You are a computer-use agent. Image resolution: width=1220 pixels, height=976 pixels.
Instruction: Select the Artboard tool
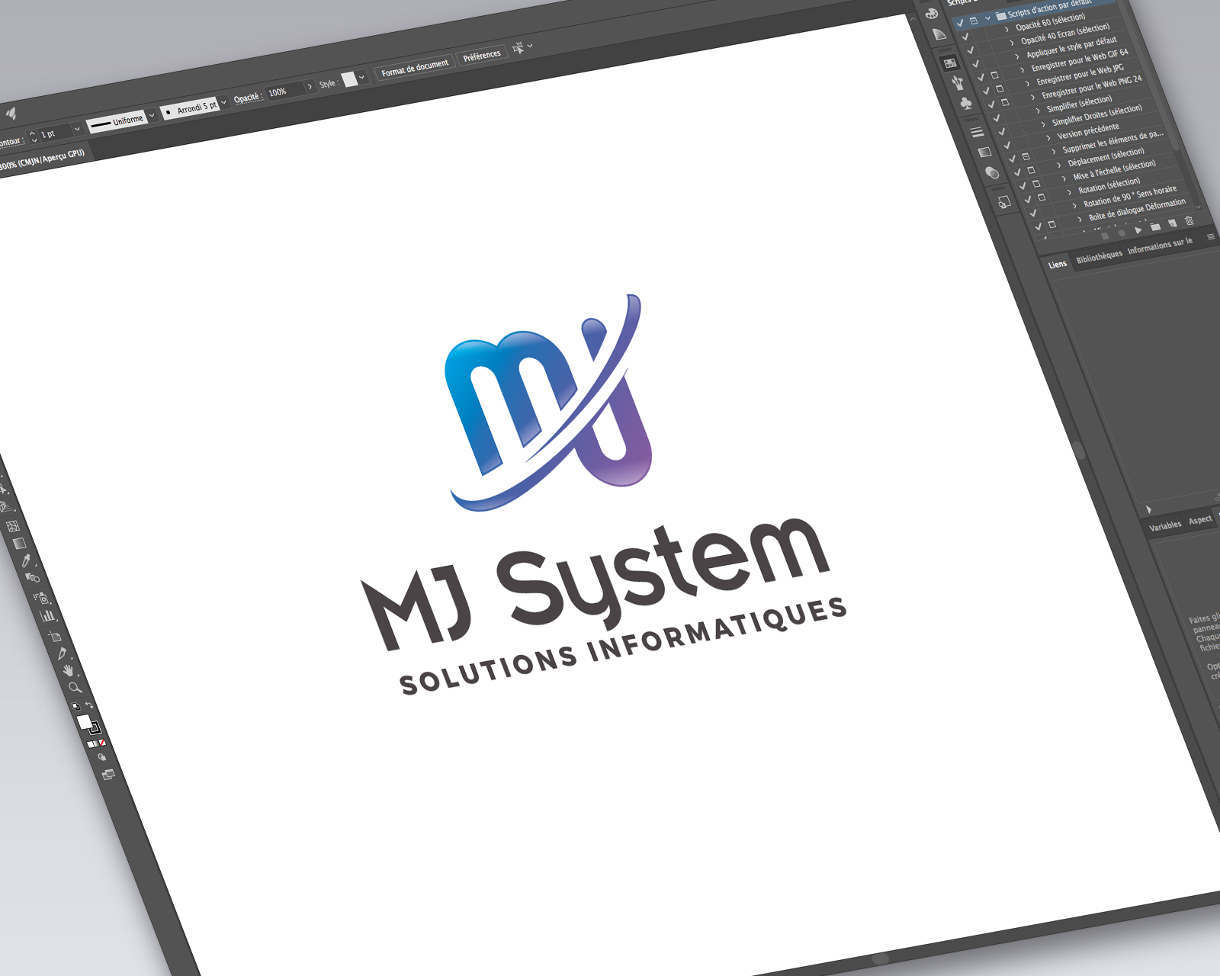coord(55,636)
